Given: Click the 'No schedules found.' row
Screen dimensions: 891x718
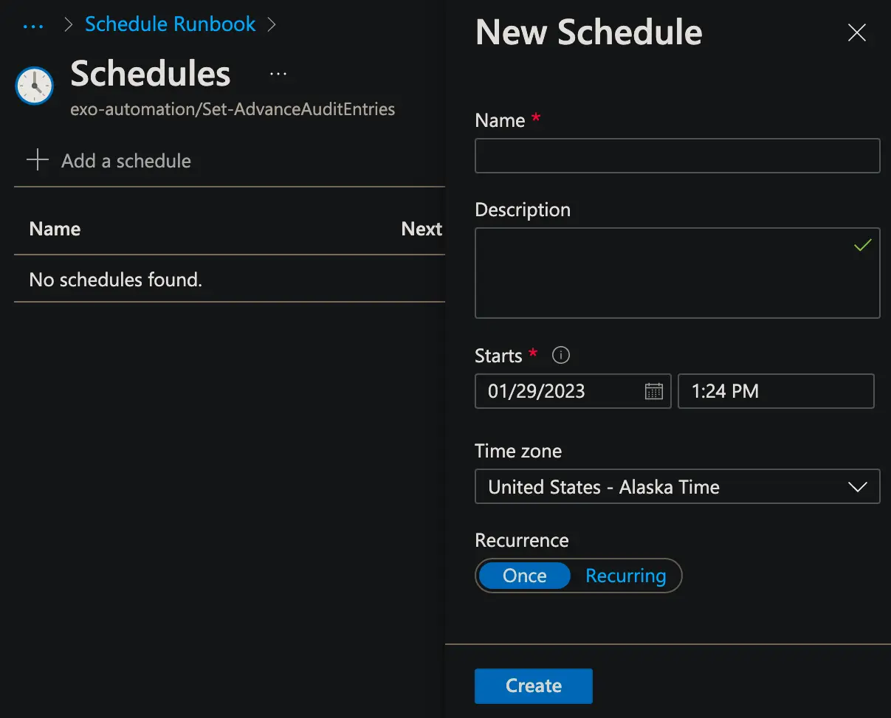Looking at the screenshot, I should click(115, 280).
